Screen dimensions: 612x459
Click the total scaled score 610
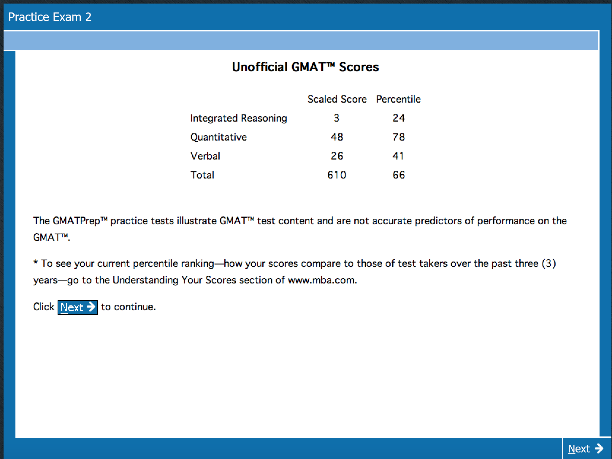(x=337, y=175)
